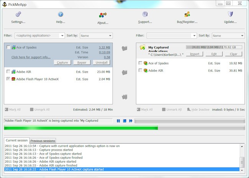Open Settings from the toolbar
The image size is (249, 178).
click(x=18, y=15)
